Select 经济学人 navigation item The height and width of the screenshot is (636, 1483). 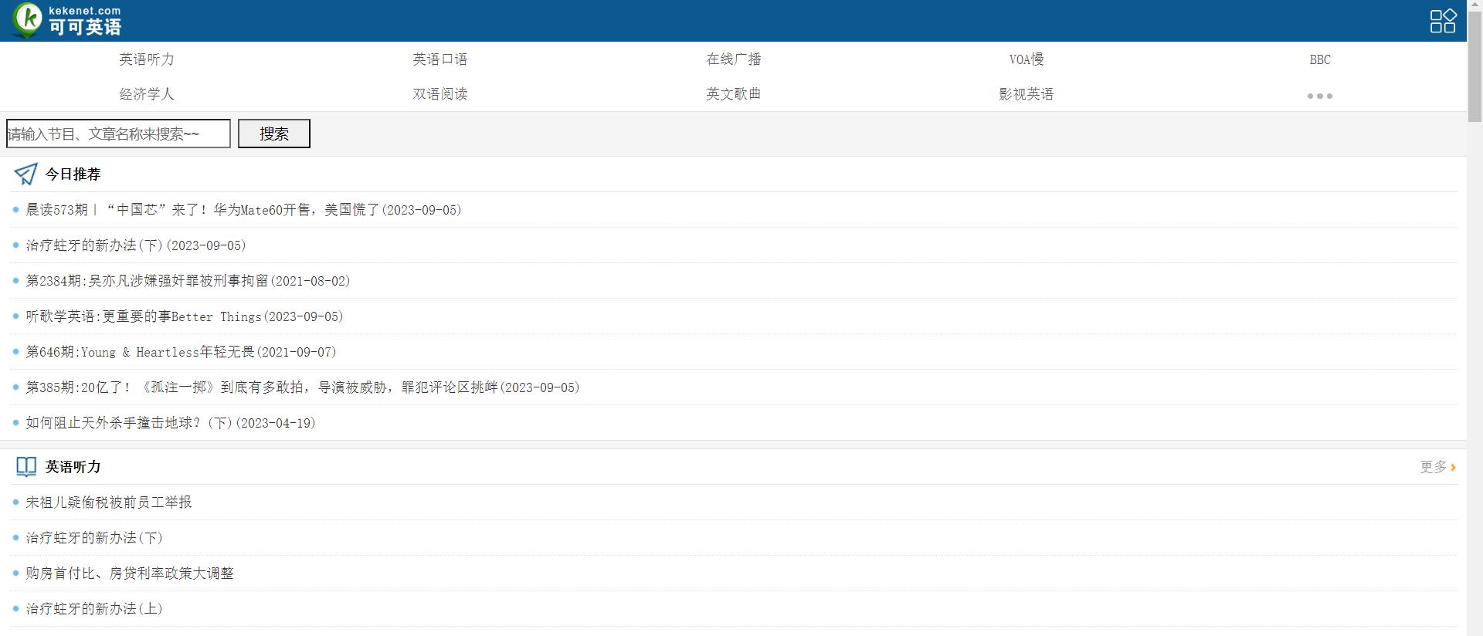coord(147,94)
